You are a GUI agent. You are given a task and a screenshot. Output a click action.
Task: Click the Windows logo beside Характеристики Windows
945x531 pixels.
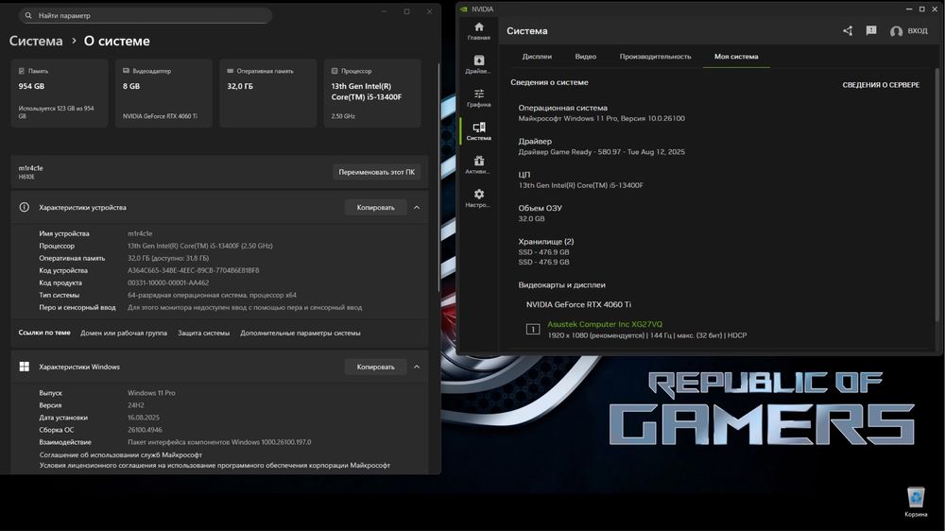point(25,367)
